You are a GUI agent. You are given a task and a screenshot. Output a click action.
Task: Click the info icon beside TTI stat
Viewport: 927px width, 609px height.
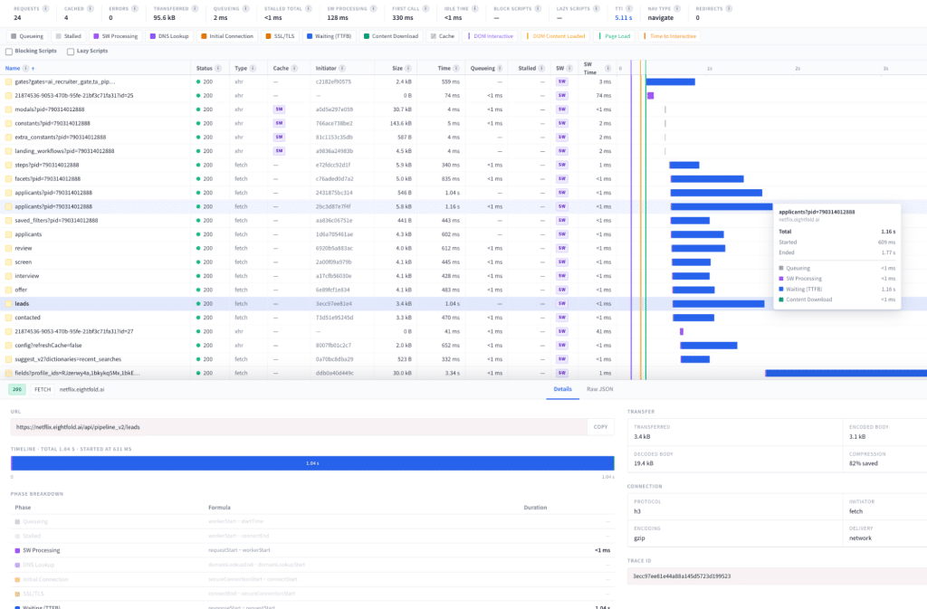click(x=629, y=9)
